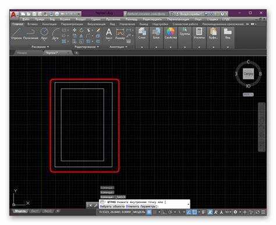Viewport: 276px width, 225px height.
Task: Expand the Аннотации panel dropdown
Action: (x=118, y=47)
